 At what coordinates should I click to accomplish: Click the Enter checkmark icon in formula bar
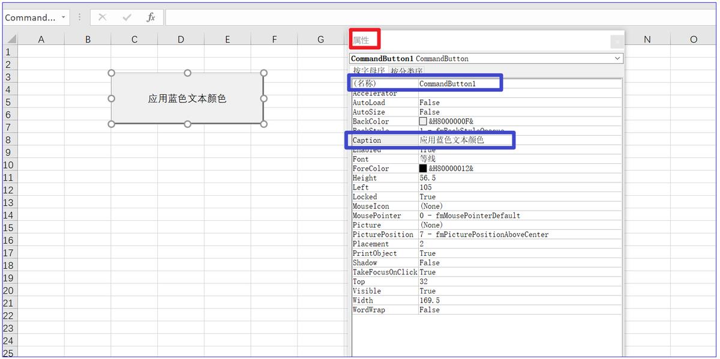tap(127, 17)
